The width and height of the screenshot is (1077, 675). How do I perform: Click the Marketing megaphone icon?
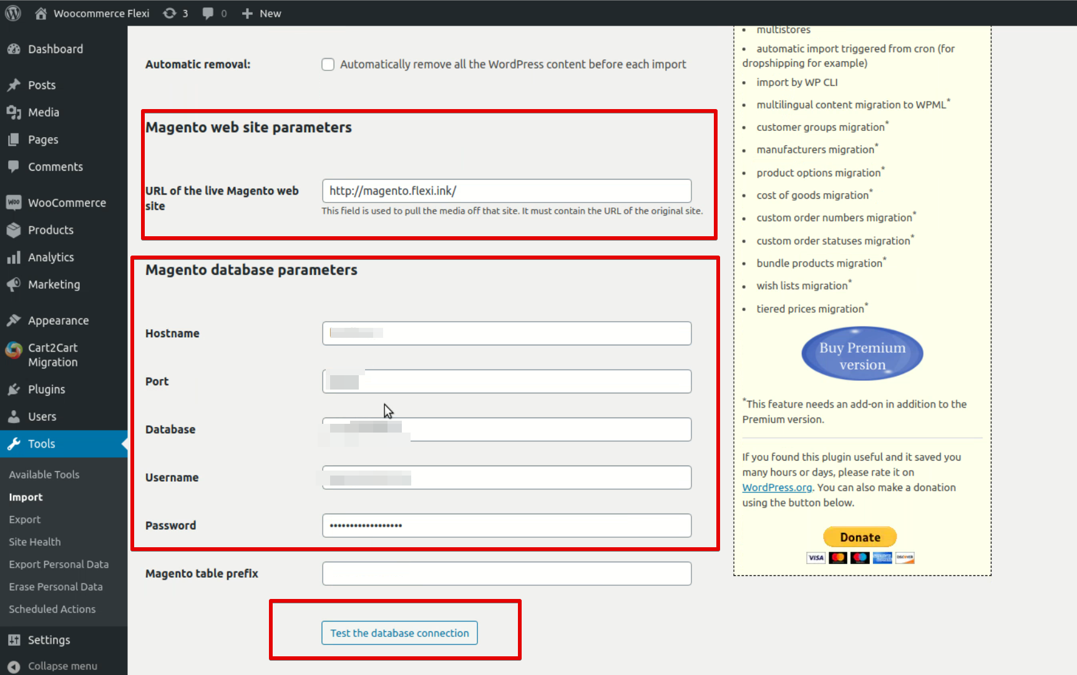(x=14, y=284)
